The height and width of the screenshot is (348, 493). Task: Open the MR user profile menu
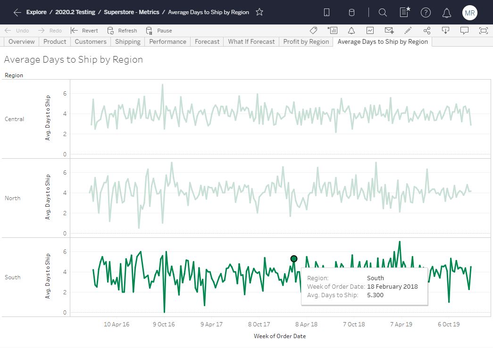click(469, 13)
